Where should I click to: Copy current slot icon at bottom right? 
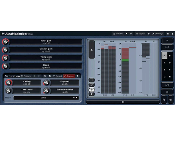coord(164,100)
